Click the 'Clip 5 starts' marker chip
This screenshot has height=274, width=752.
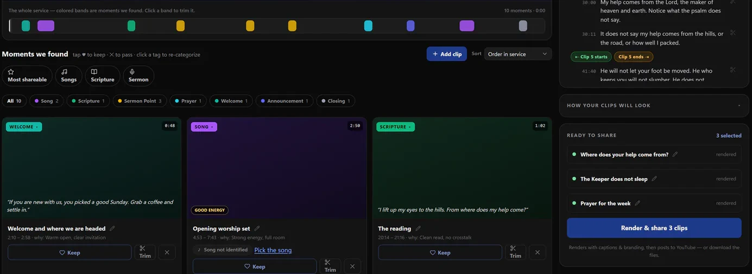click(591, 56)
